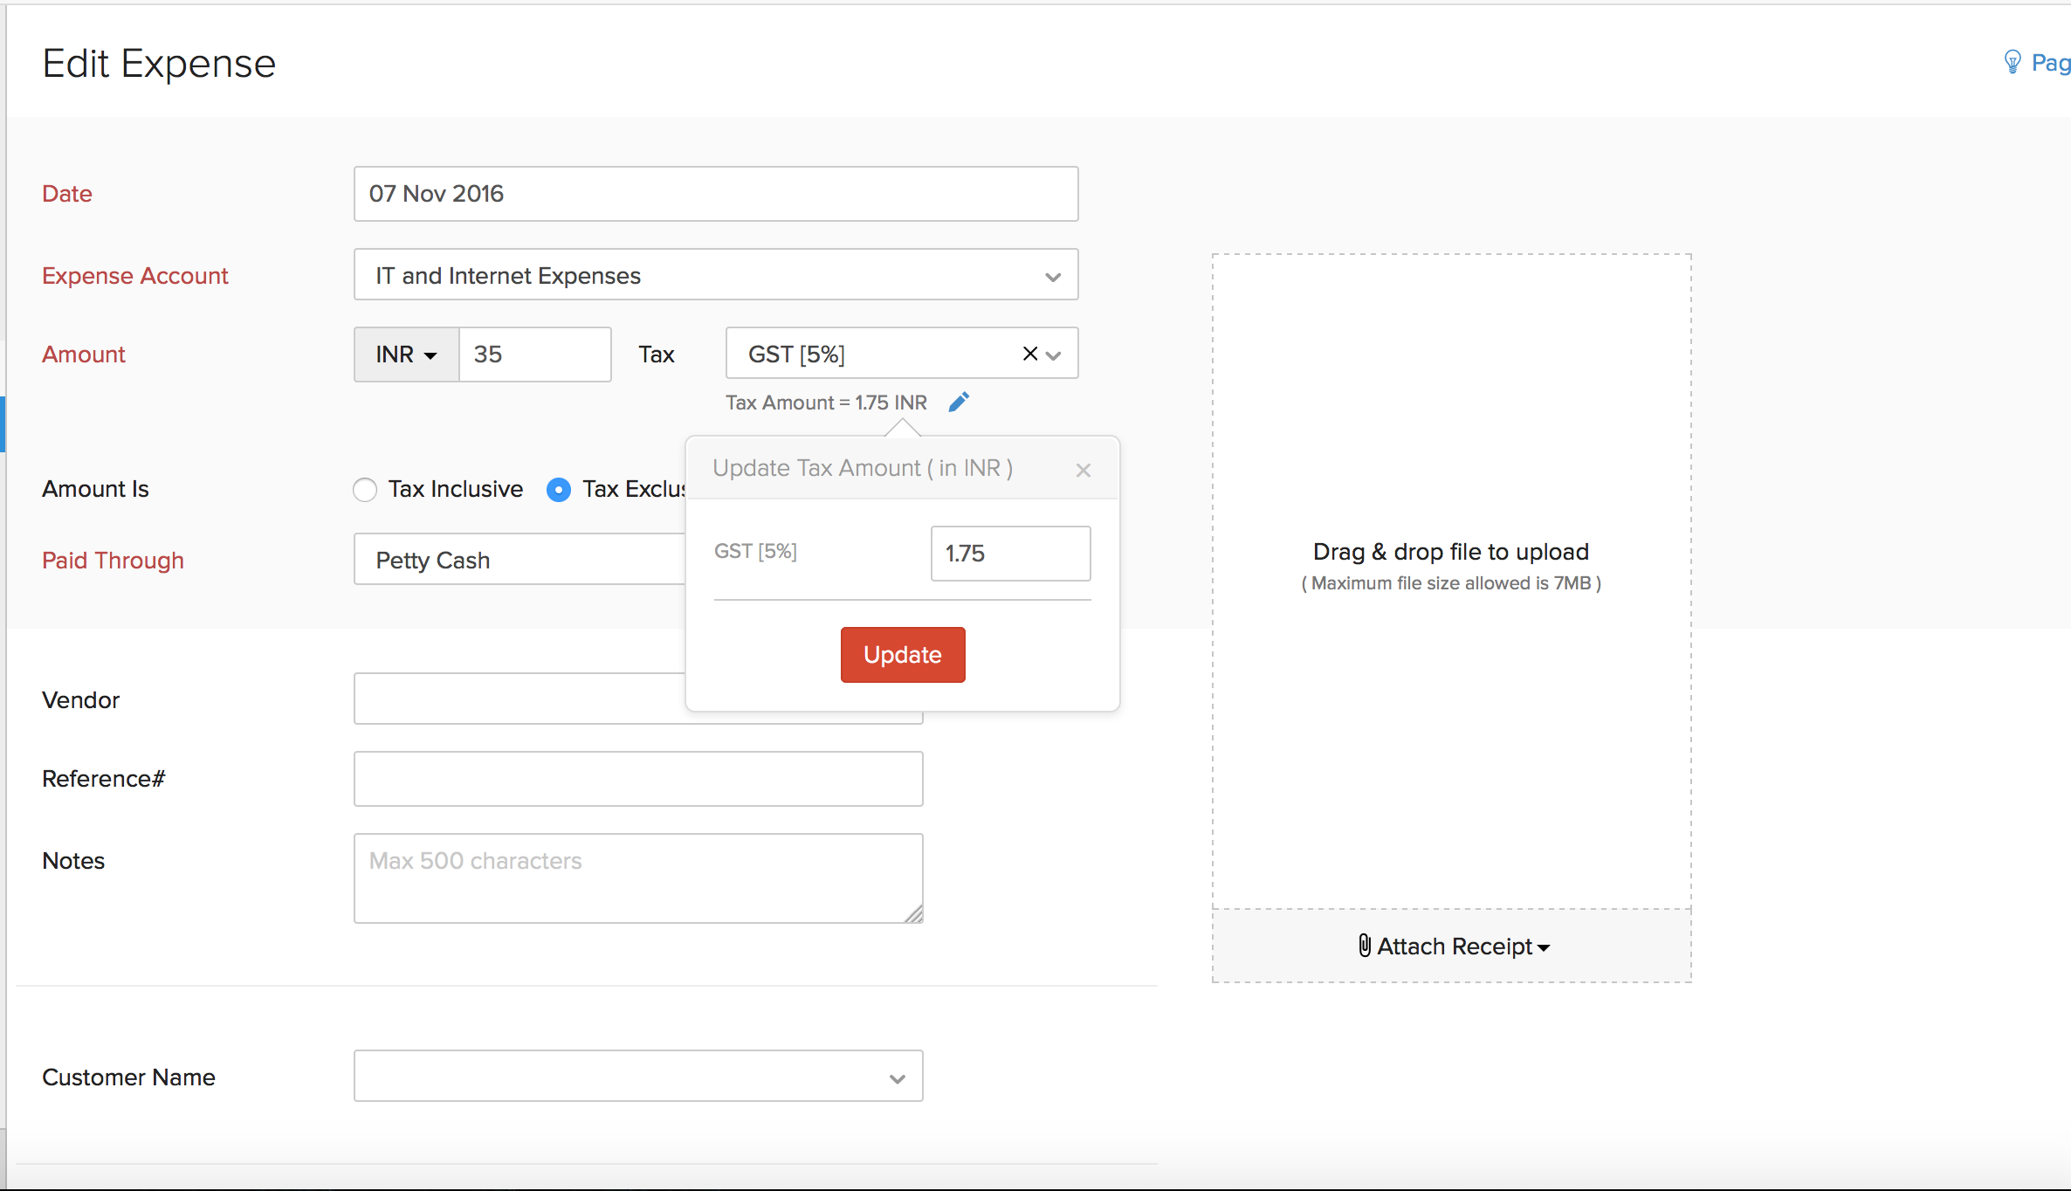Click the pencil icon to edit tax amount
The width and height of the screenshot is (2071, 1191).
pos(959,402)
